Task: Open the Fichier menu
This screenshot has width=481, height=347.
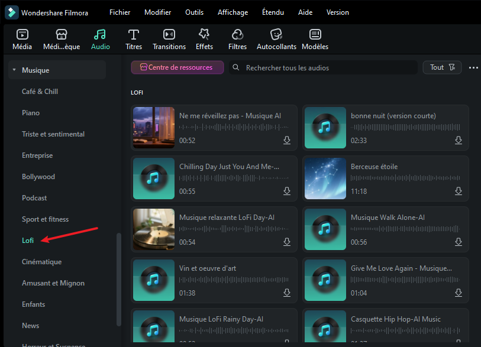Action: click(x=120, y=12)
